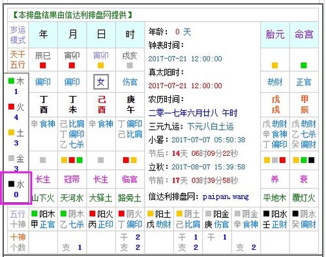
Task: Click the 阳木 cell in 五行 row
Action: [43, 214]
